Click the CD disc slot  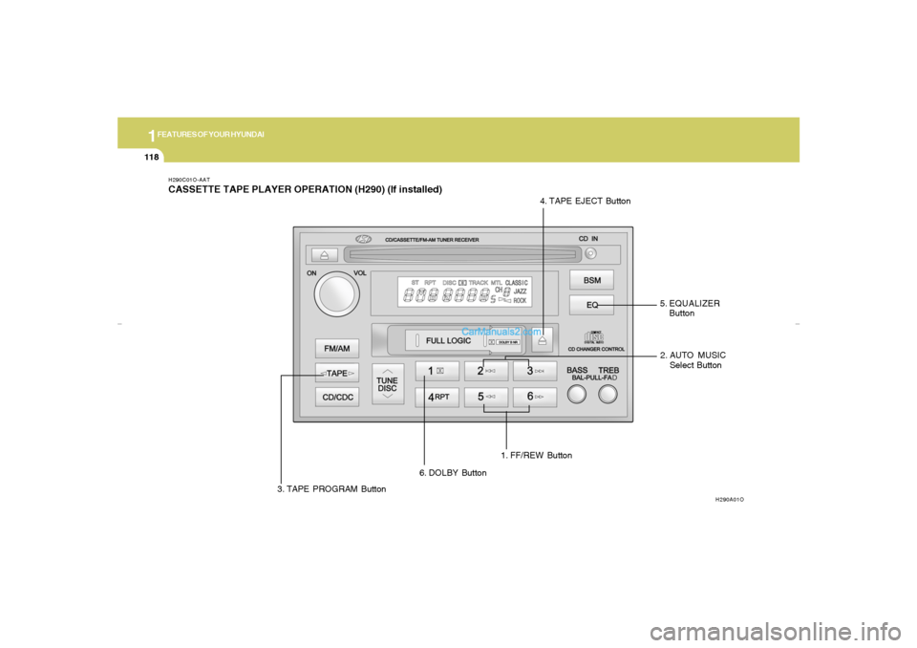462,254
